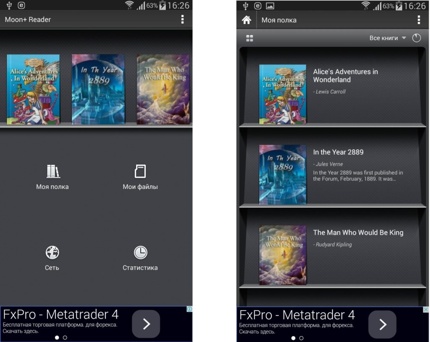Tap the arrow button on right FxPro ad

pyautogui.click(x=383, y=324)
